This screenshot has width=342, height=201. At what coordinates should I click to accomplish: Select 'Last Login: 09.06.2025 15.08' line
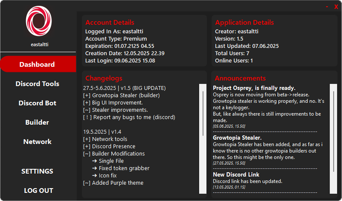point(120,61)
